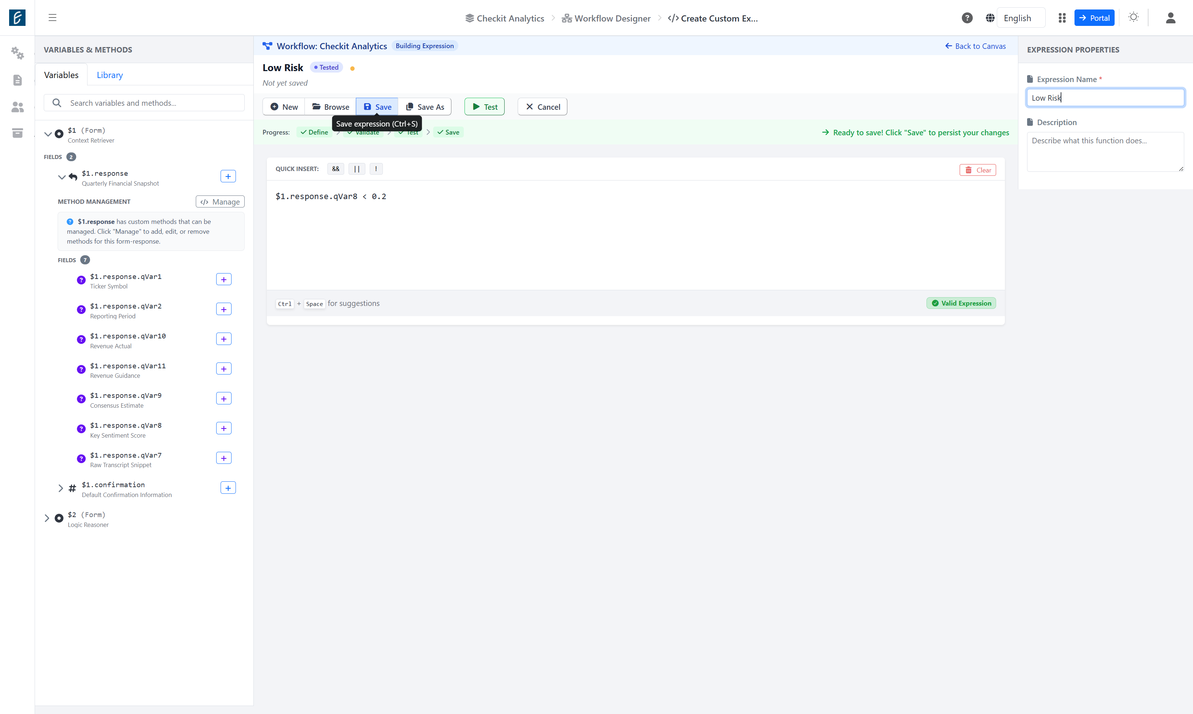Click the Cancel button
The height and width of the screenshot is (714, 1193).
point(542,107)
